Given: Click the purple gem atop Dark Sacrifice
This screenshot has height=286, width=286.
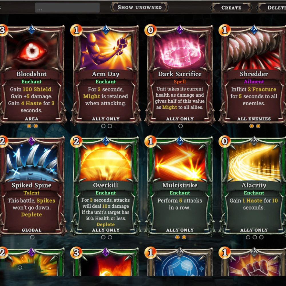Looking at the screenshot, I should pos(180,29).
